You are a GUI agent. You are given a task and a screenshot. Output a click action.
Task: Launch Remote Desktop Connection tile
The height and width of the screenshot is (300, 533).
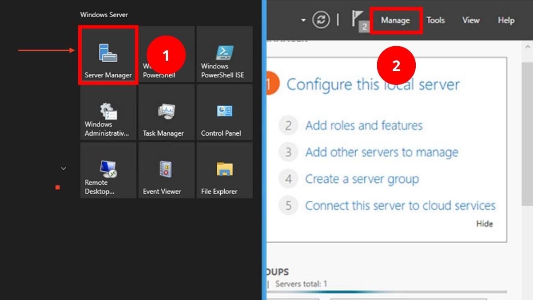click(108, 171)
